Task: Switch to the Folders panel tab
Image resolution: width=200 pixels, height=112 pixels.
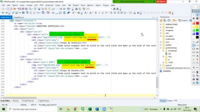Action: tap(170, 101)
